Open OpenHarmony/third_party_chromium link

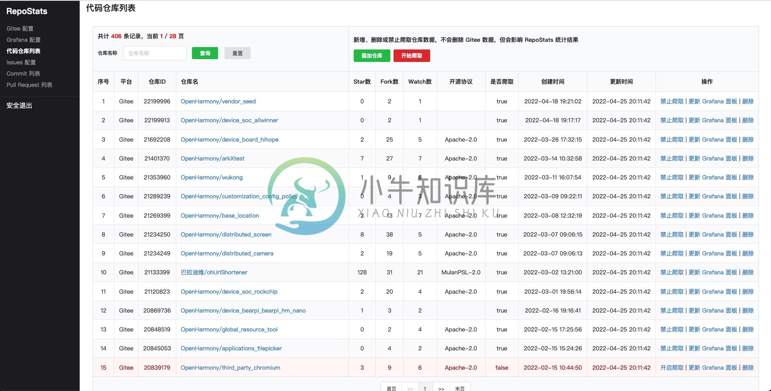point(230,368)
